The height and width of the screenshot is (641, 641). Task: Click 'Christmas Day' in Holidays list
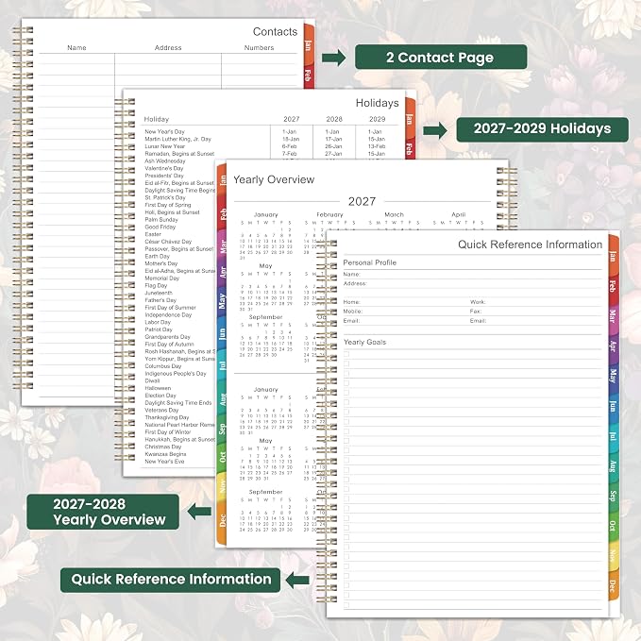tap(162, 447)
